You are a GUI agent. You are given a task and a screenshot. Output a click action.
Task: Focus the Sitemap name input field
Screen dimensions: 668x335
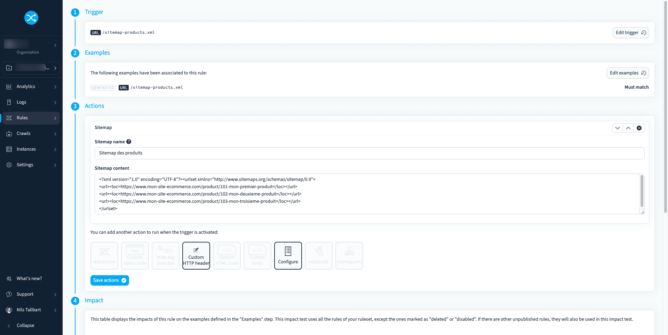click(x=369, y=153)
